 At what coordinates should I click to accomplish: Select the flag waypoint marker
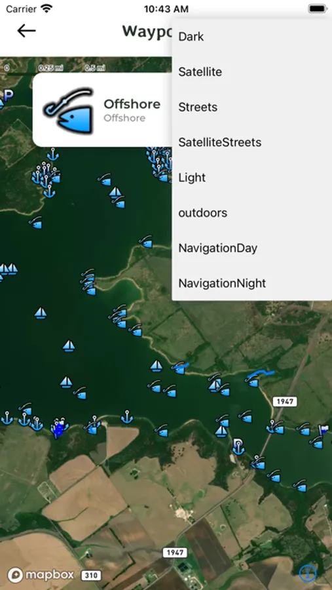click(x=323, y=429)
